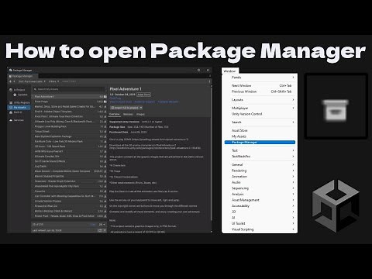
Task: Choose Asset Store menu entry
Action: click(260, 130)
